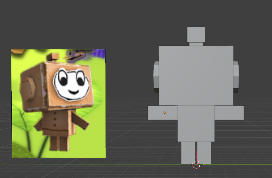This screenshot has width=272, height=178.
Task: Select the left leg block of the model
Action: (188, 153)
